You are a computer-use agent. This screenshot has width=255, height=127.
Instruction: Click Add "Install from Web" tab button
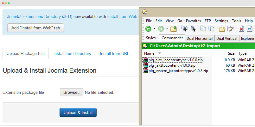click(x=35, y=28)
